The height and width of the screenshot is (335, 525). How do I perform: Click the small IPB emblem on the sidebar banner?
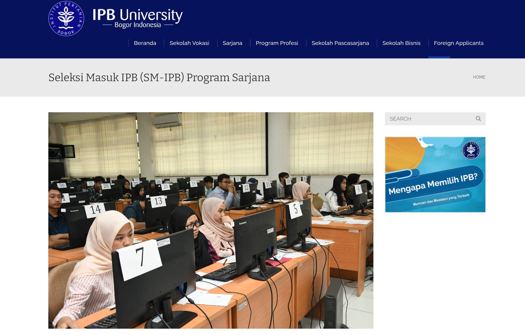coord(471,150)
